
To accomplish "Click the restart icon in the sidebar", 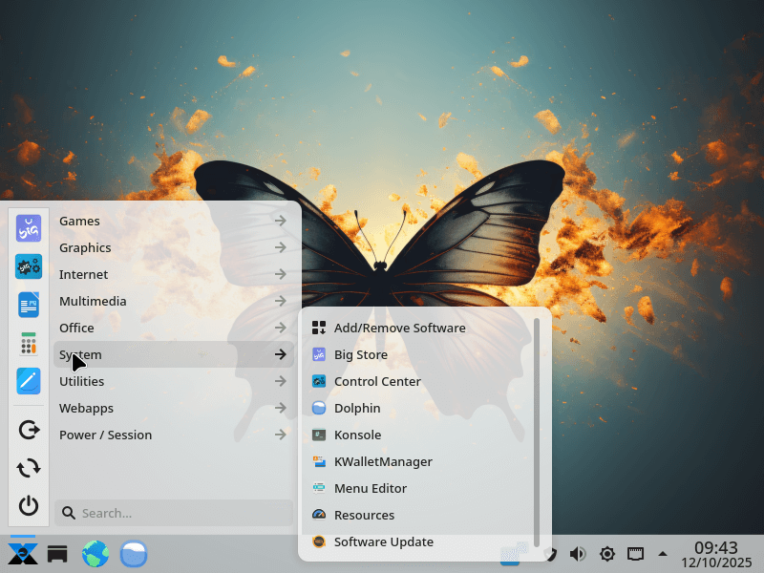I will click(x=29, y=467).
